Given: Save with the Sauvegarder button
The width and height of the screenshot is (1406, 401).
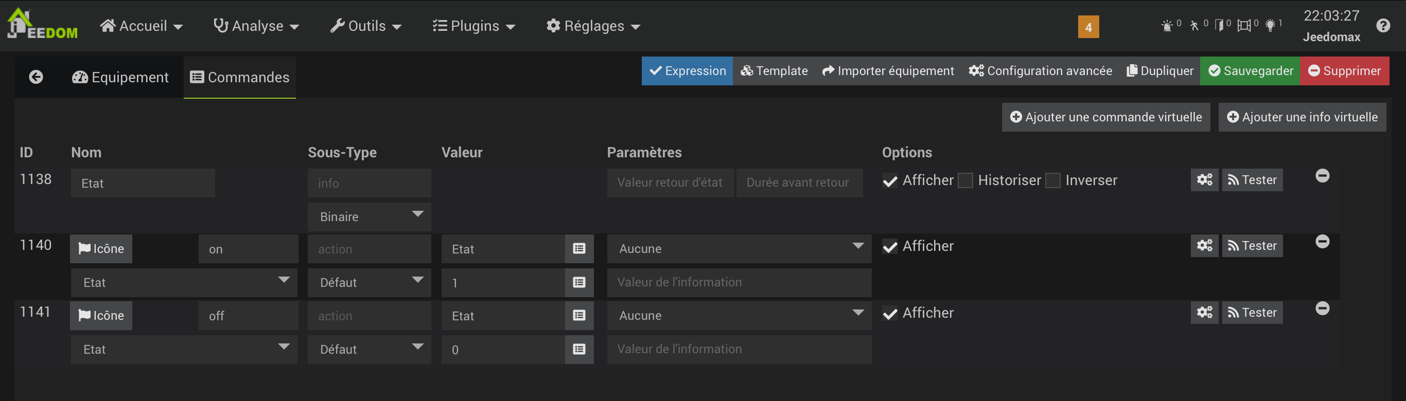Looking at the screenshot, I should point(1250,71).
